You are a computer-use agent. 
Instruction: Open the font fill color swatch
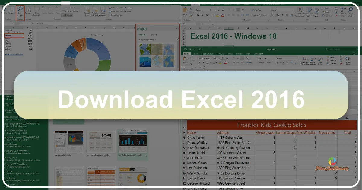(217, 15)
